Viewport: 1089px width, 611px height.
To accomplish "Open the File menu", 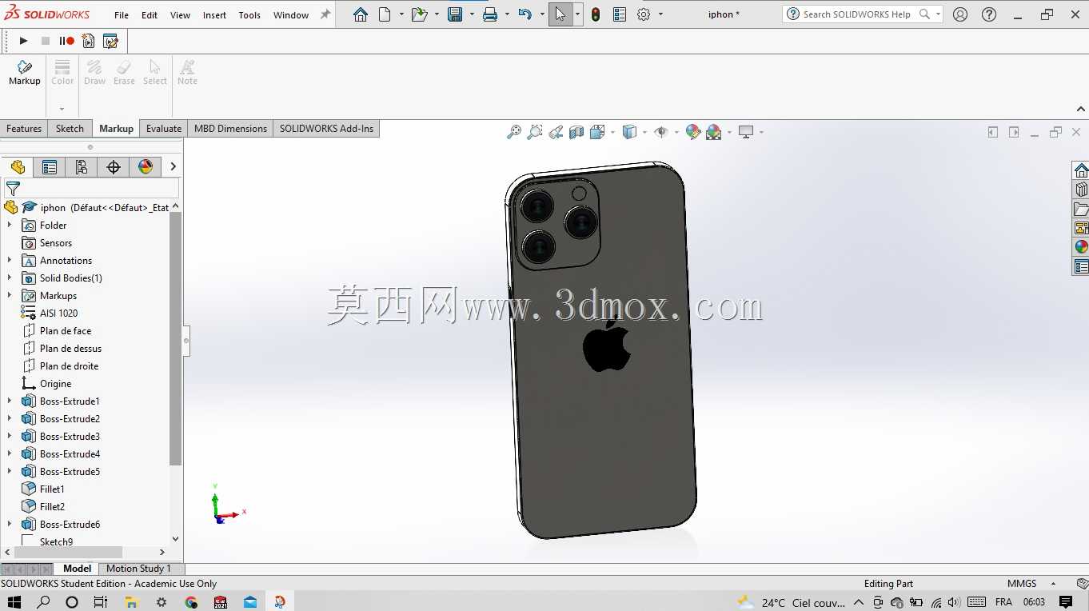I will point(122,15).
